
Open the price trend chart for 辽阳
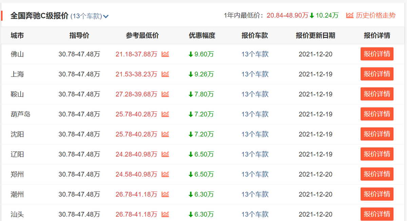[x=165, y=154]
